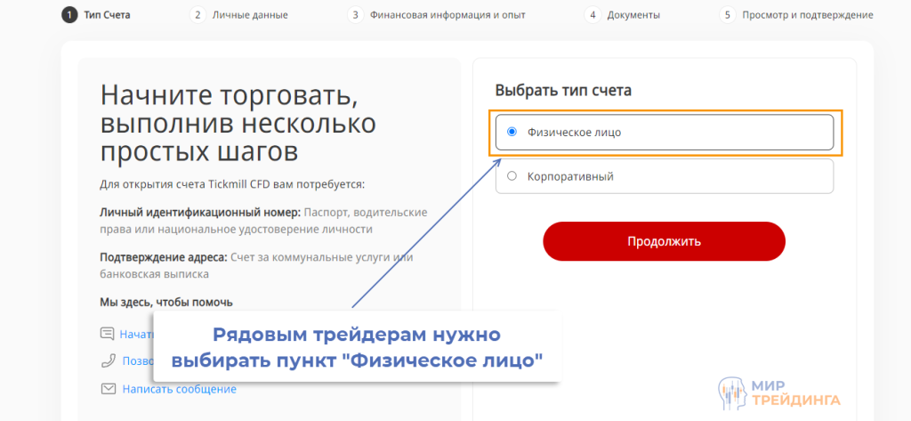Click the step 2 number circle
Viewport: 911px width, 421px height.
click(x=198, y=15)
